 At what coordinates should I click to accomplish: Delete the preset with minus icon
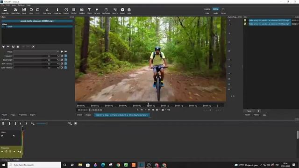(65, 52)
